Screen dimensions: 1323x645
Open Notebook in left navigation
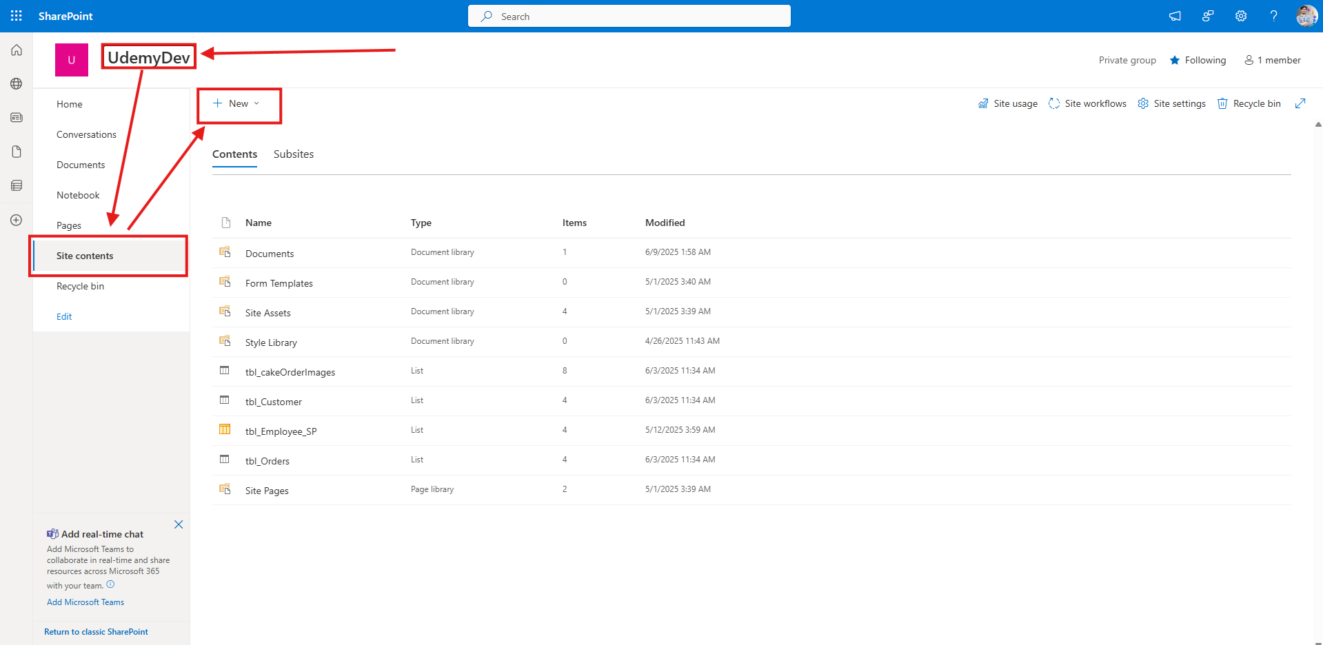point(78,195)
